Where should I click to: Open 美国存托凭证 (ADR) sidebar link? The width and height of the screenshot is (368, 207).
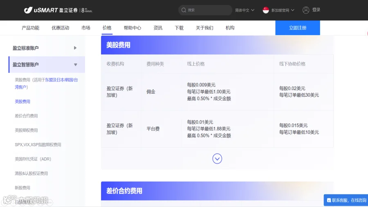33,159
